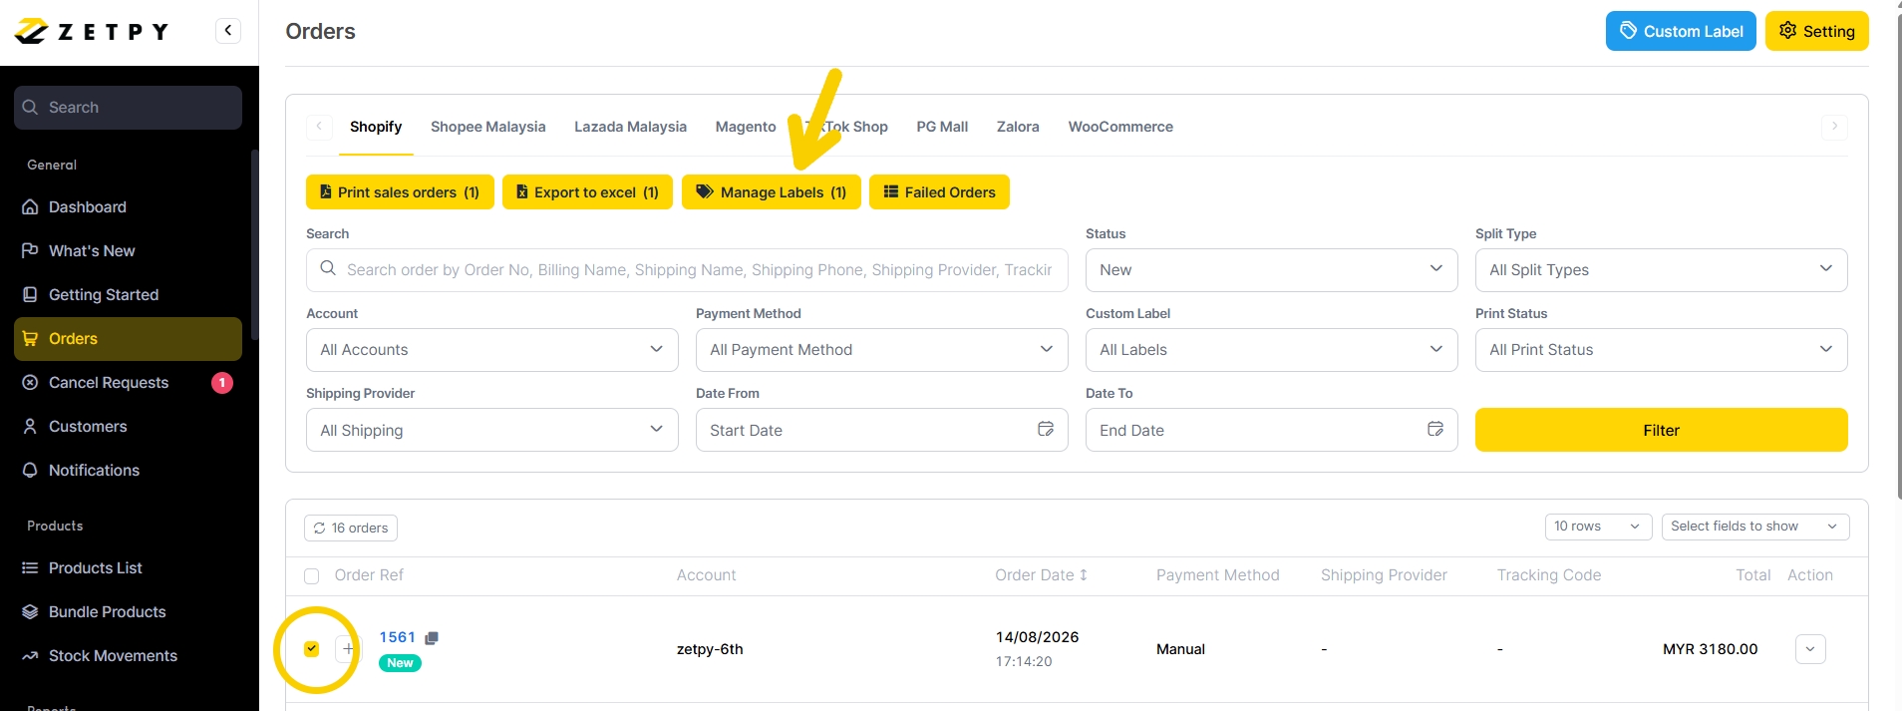Viewport: 1902px width, 711px height.
Task: Click the Products List menu label
Action: point(95,568)
